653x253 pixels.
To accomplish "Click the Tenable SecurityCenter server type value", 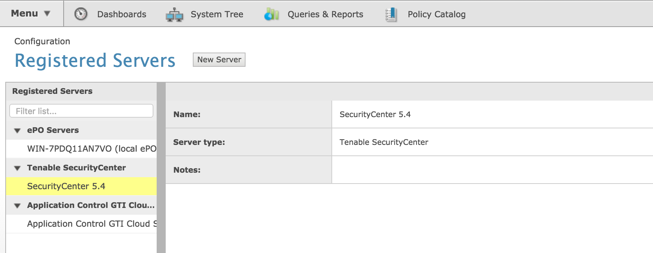I will coord(383,142).
